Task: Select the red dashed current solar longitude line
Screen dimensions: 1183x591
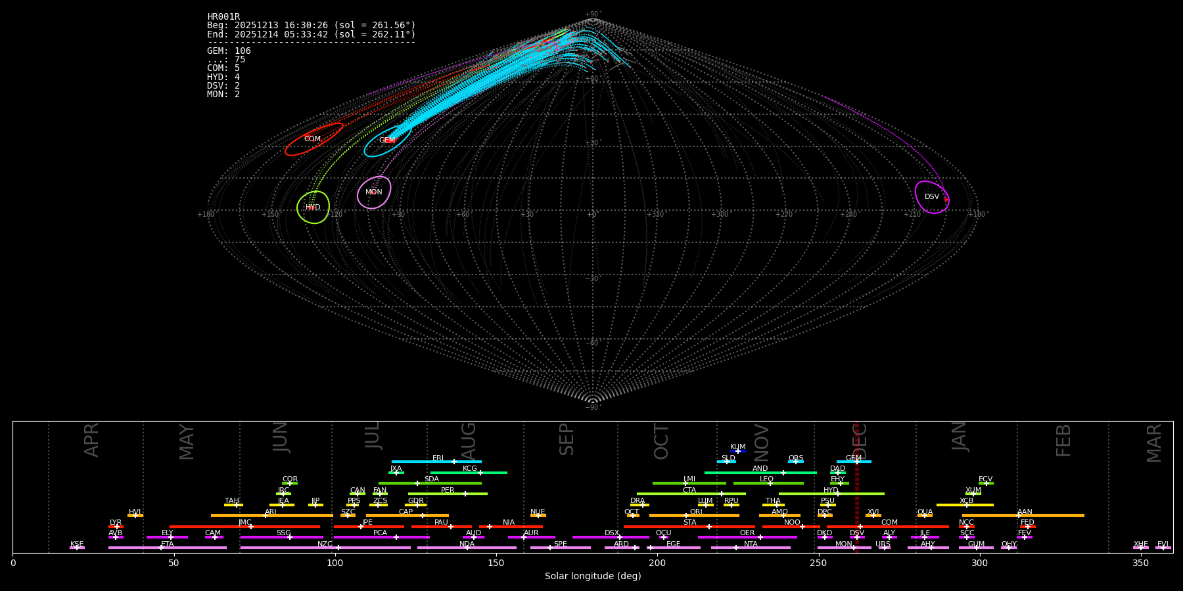Action: 856,486
